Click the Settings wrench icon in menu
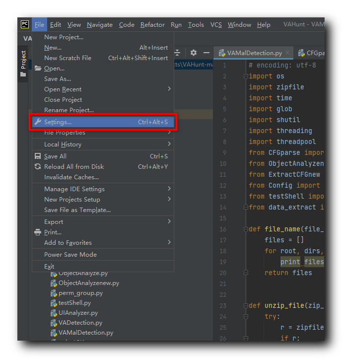The image size is (342, 358). pyautogui.click(x=38, y=122)
